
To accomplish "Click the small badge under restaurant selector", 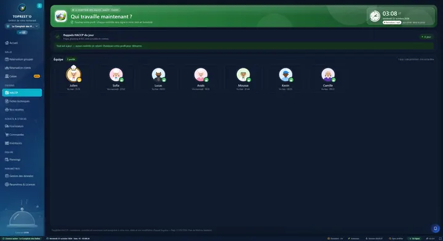I will pos(22,33).
